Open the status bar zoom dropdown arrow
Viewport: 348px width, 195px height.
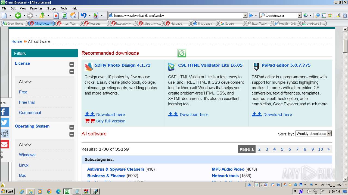(x=316, y=185)
